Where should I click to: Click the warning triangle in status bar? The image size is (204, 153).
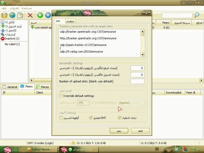point(73,143)
